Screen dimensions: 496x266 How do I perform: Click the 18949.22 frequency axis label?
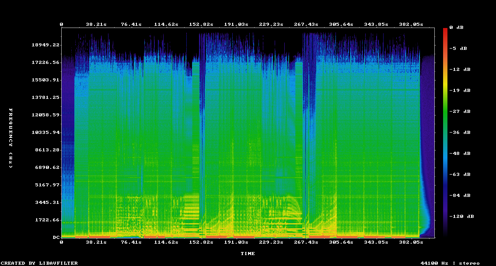pos(45,45)
